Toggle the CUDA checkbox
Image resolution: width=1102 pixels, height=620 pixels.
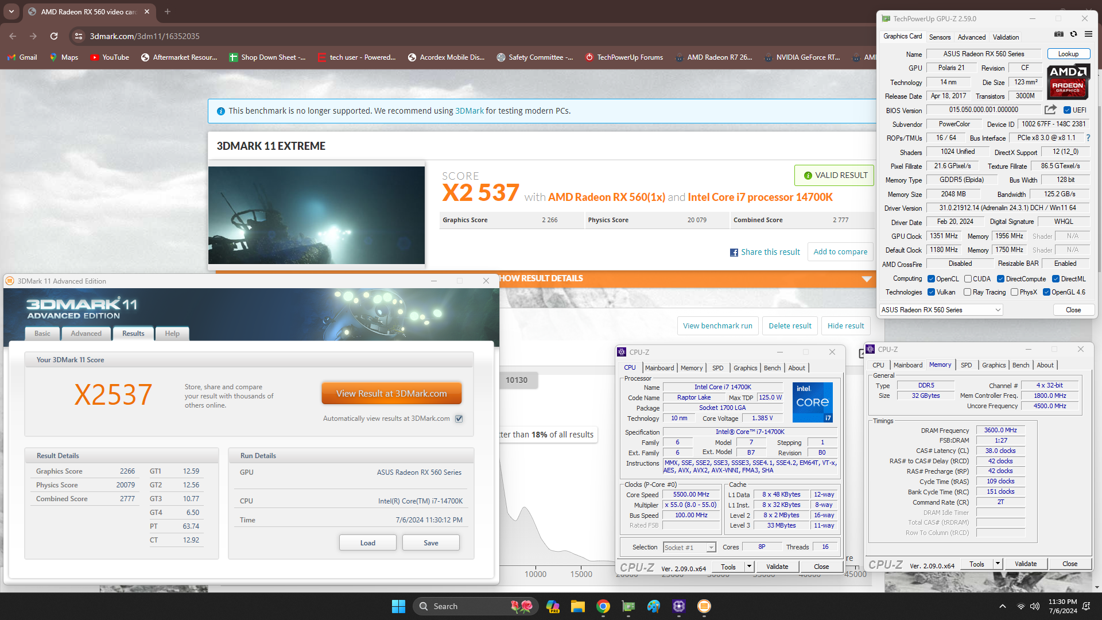pos(968,279)
